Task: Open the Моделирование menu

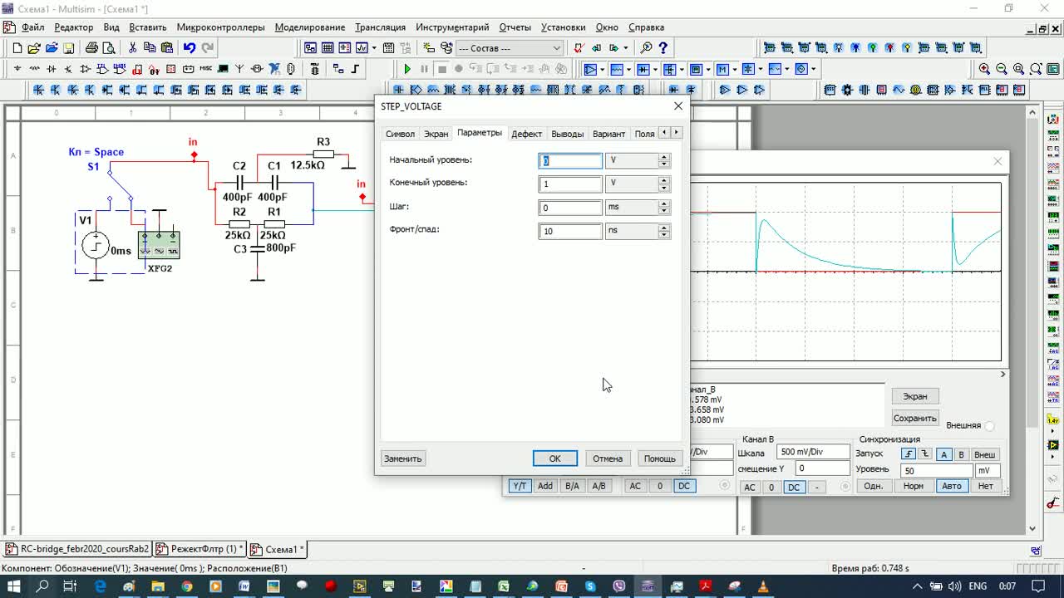Action: coord(309,27)
